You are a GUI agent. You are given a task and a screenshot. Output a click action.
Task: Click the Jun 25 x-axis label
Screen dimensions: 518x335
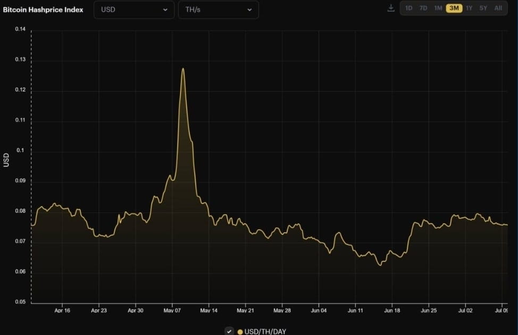click(429, 311)
